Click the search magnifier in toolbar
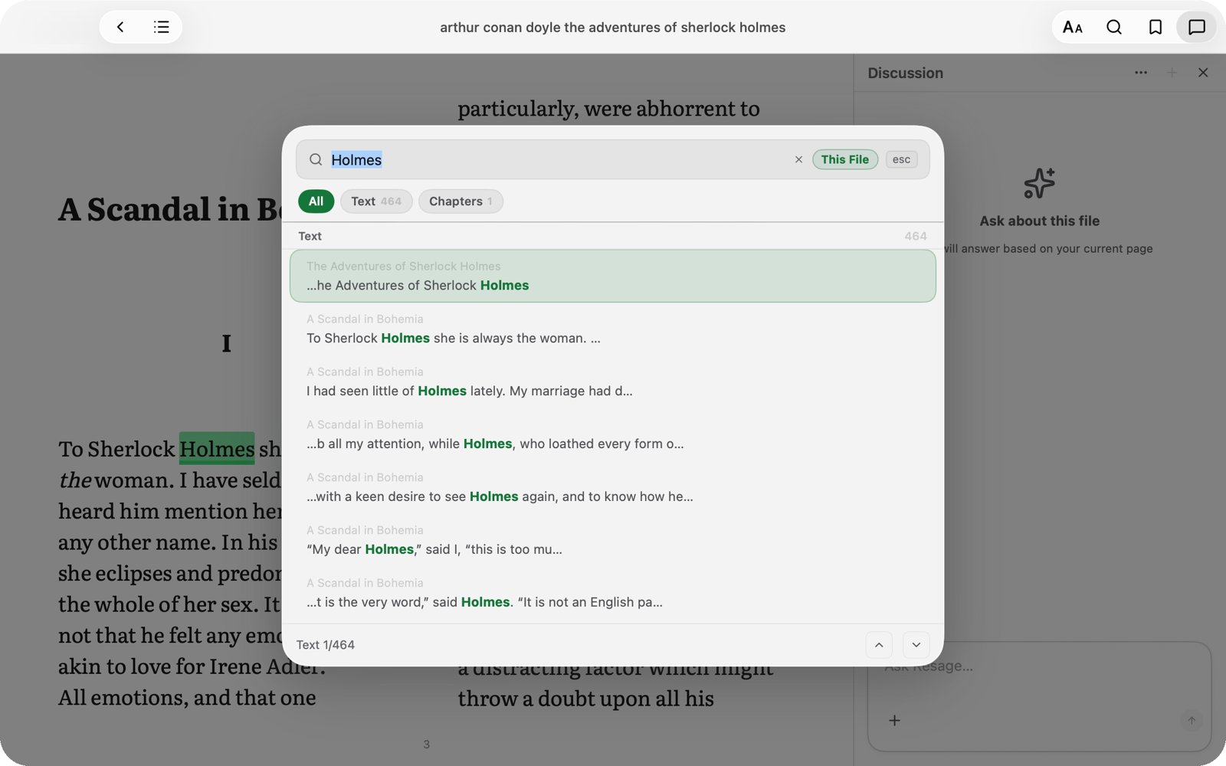 click(x=1114, y=27)
